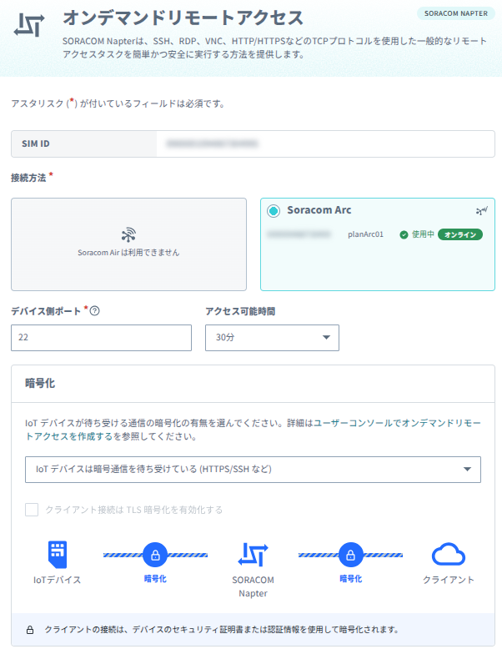Toggle the クライアント接続は TLS 暗号化を有効化する checkbox

(x=32, y=510)
